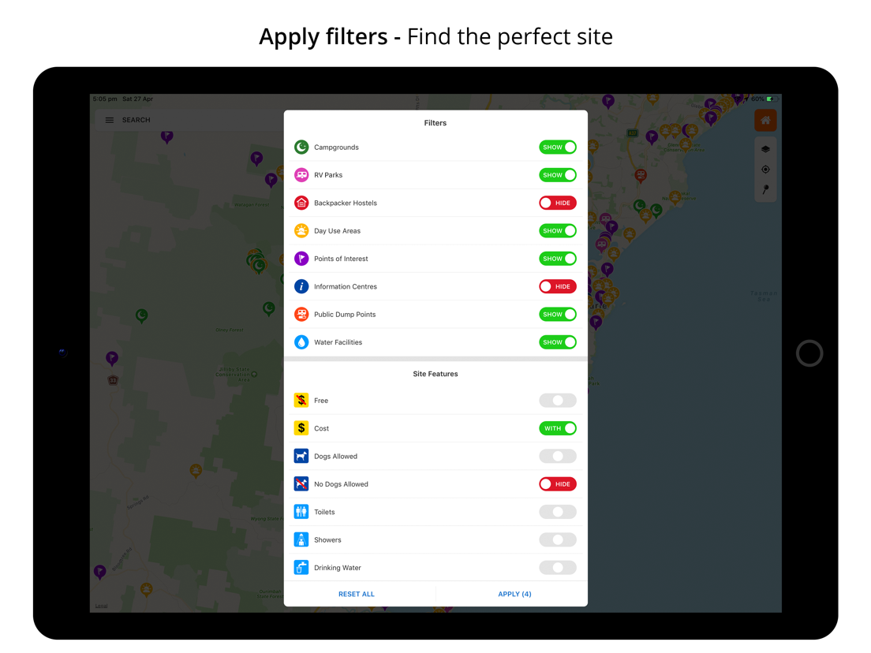Toggle Information Centres HIDE switch
The image size is (871, 653).
point(557,286)
